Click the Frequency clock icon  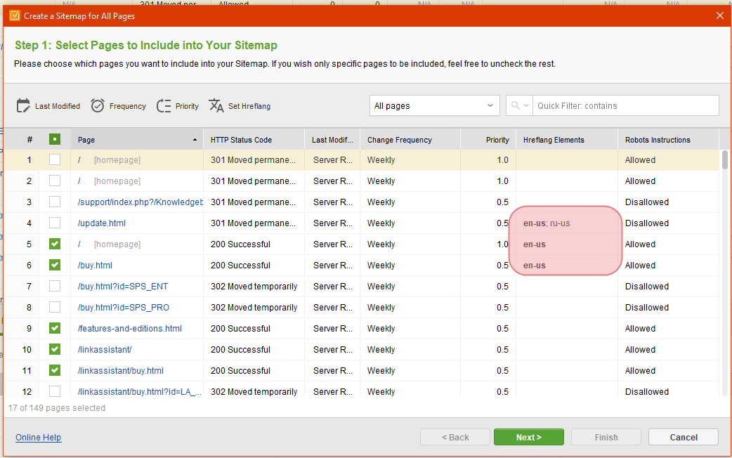coord(97,105)
